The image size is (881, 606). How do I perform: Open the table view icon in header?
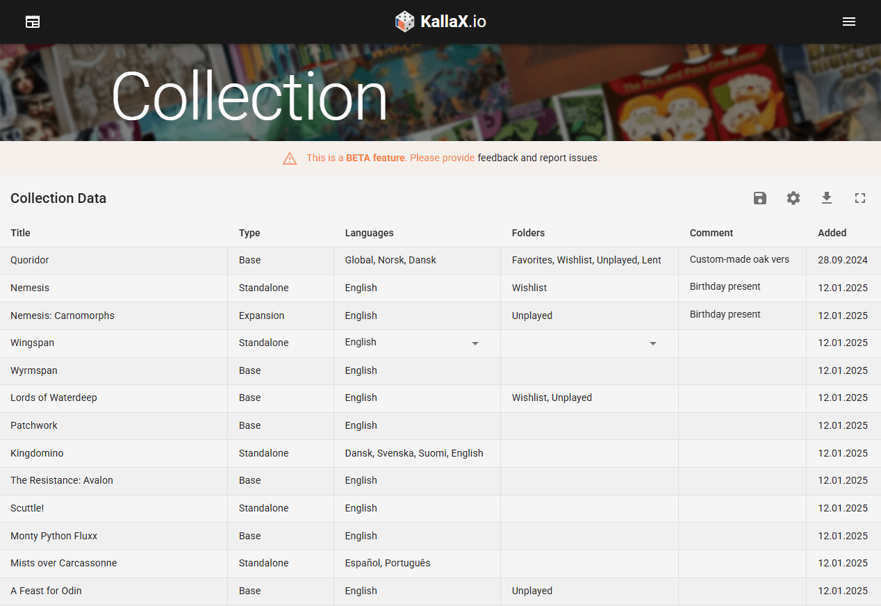click(33, 22)
